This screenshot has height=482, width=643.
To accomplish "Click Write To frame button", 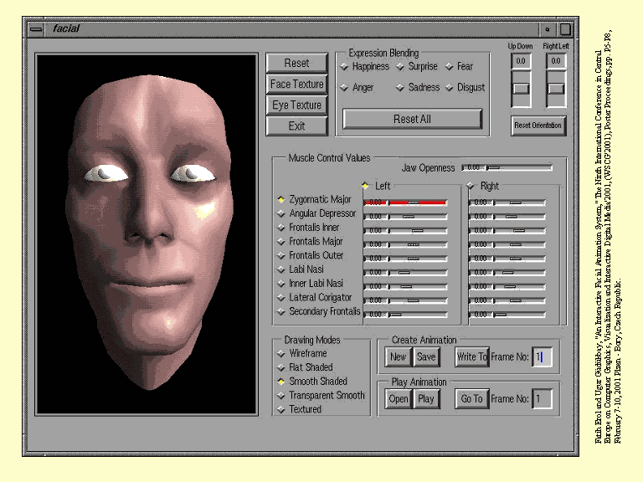I will [x=471, y=357].
